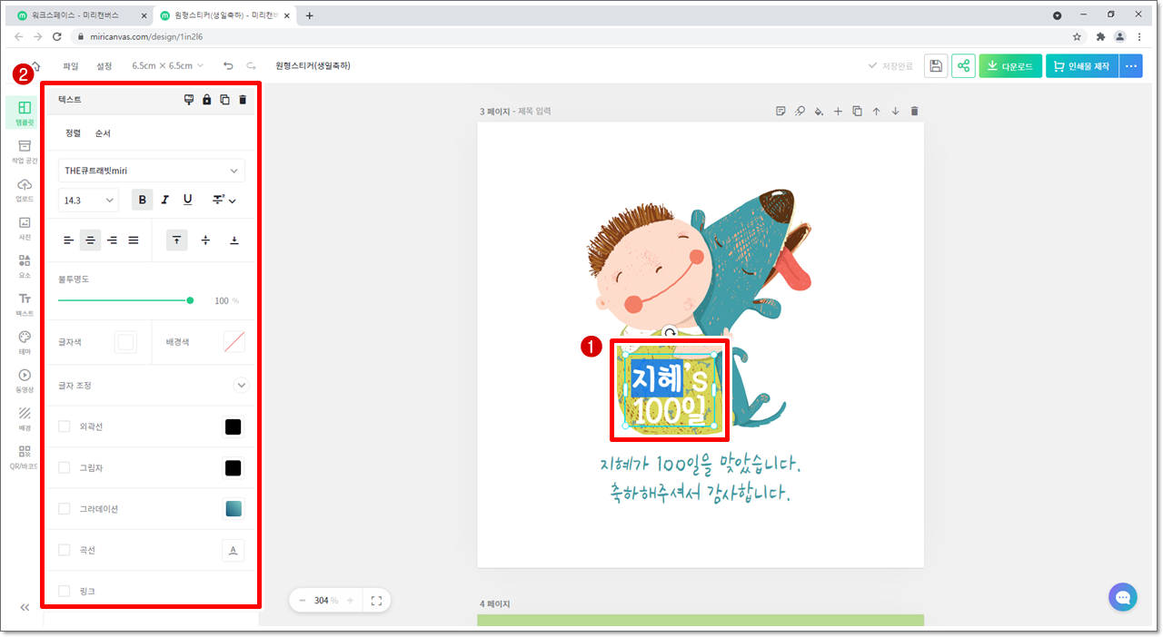
Task: Click the 다운로드 button
Action: (x=1010, y=66)
